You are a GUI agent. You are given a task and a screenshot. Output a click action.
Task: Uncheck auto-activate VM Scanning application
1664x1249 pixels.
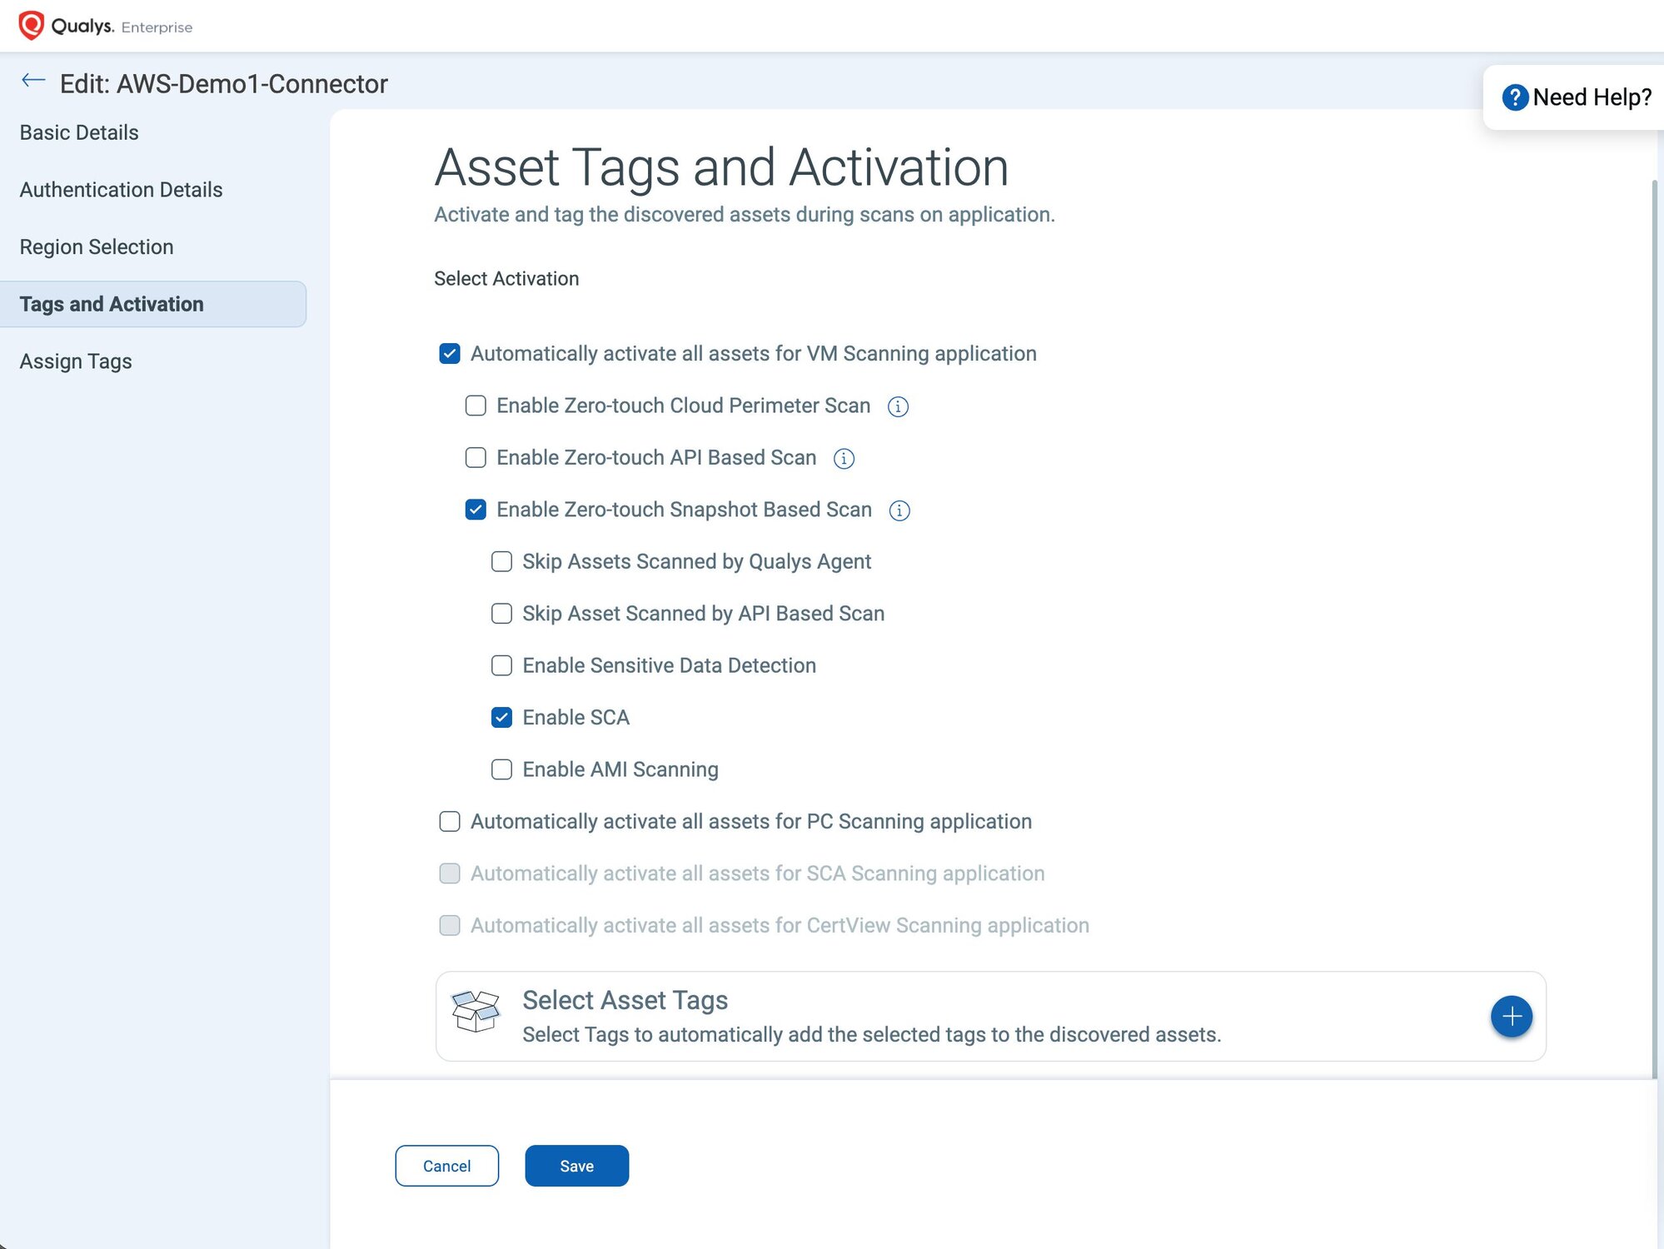coord(450,354)
